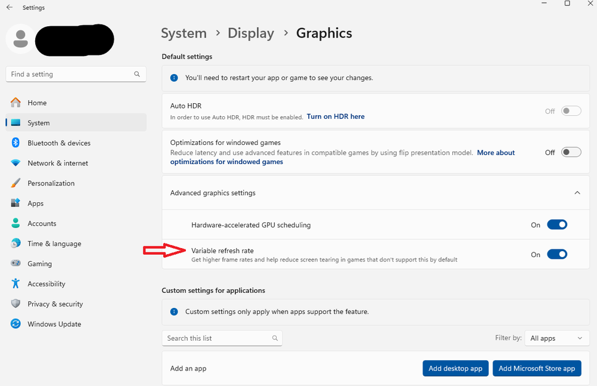
Task: Click the info icon beside custom settings notice
Action: point(174,311)
